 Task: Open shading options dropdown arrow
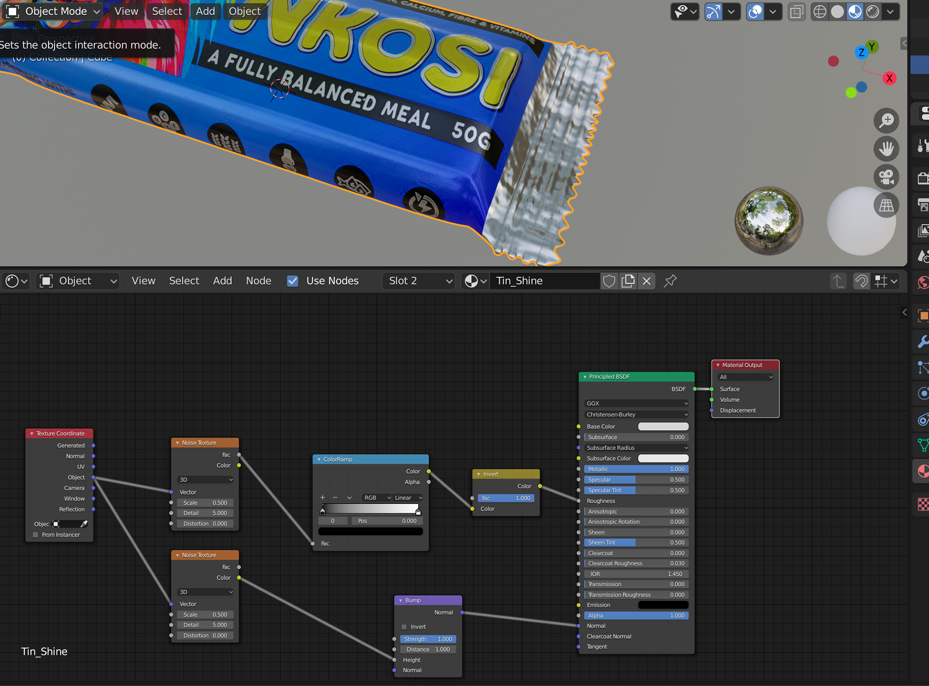coord(890,11)
